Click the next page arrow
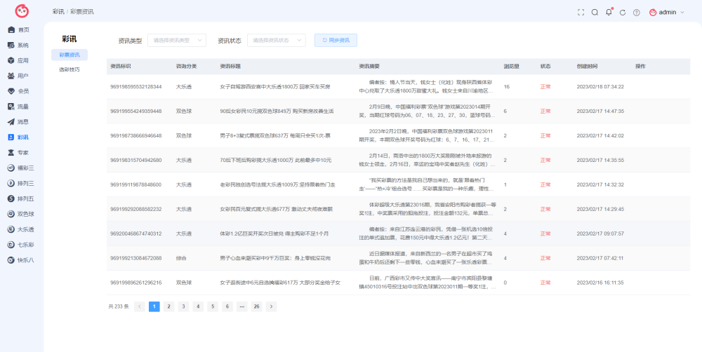The image size is (702, 352). 271,306
